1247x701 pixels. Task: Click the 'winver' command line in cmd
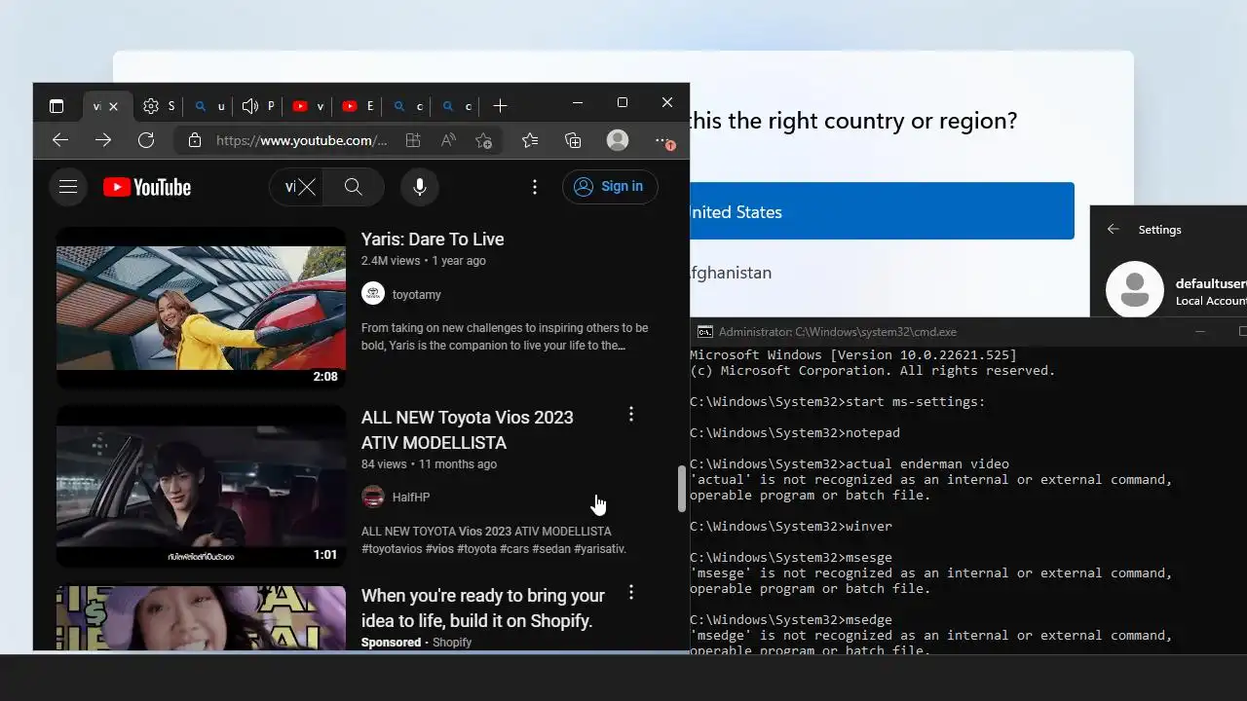tap(791, 526)
